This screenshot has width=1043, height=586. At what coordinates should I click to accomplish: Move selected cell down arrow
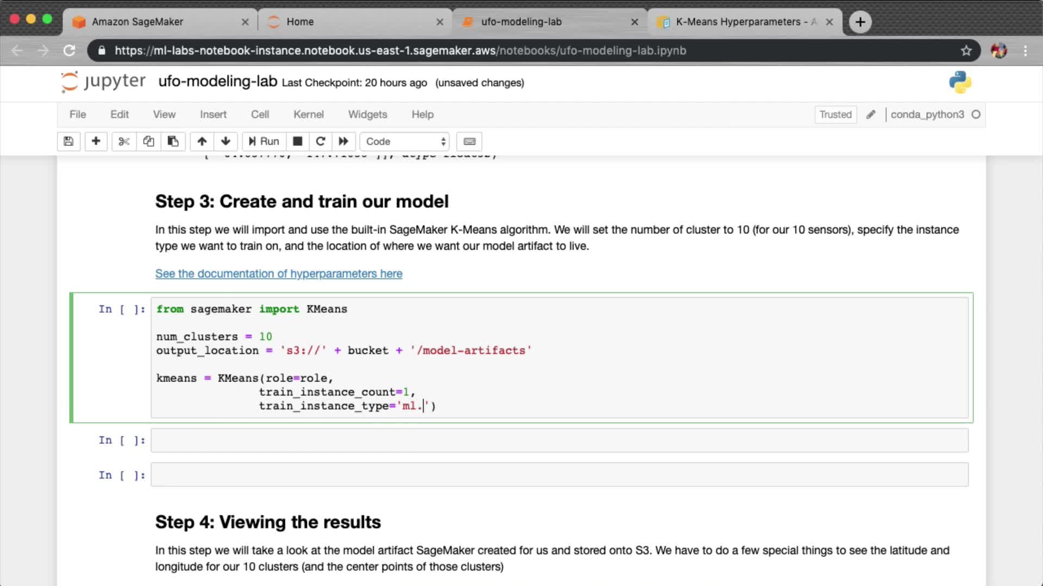click(x=225, y=142)
